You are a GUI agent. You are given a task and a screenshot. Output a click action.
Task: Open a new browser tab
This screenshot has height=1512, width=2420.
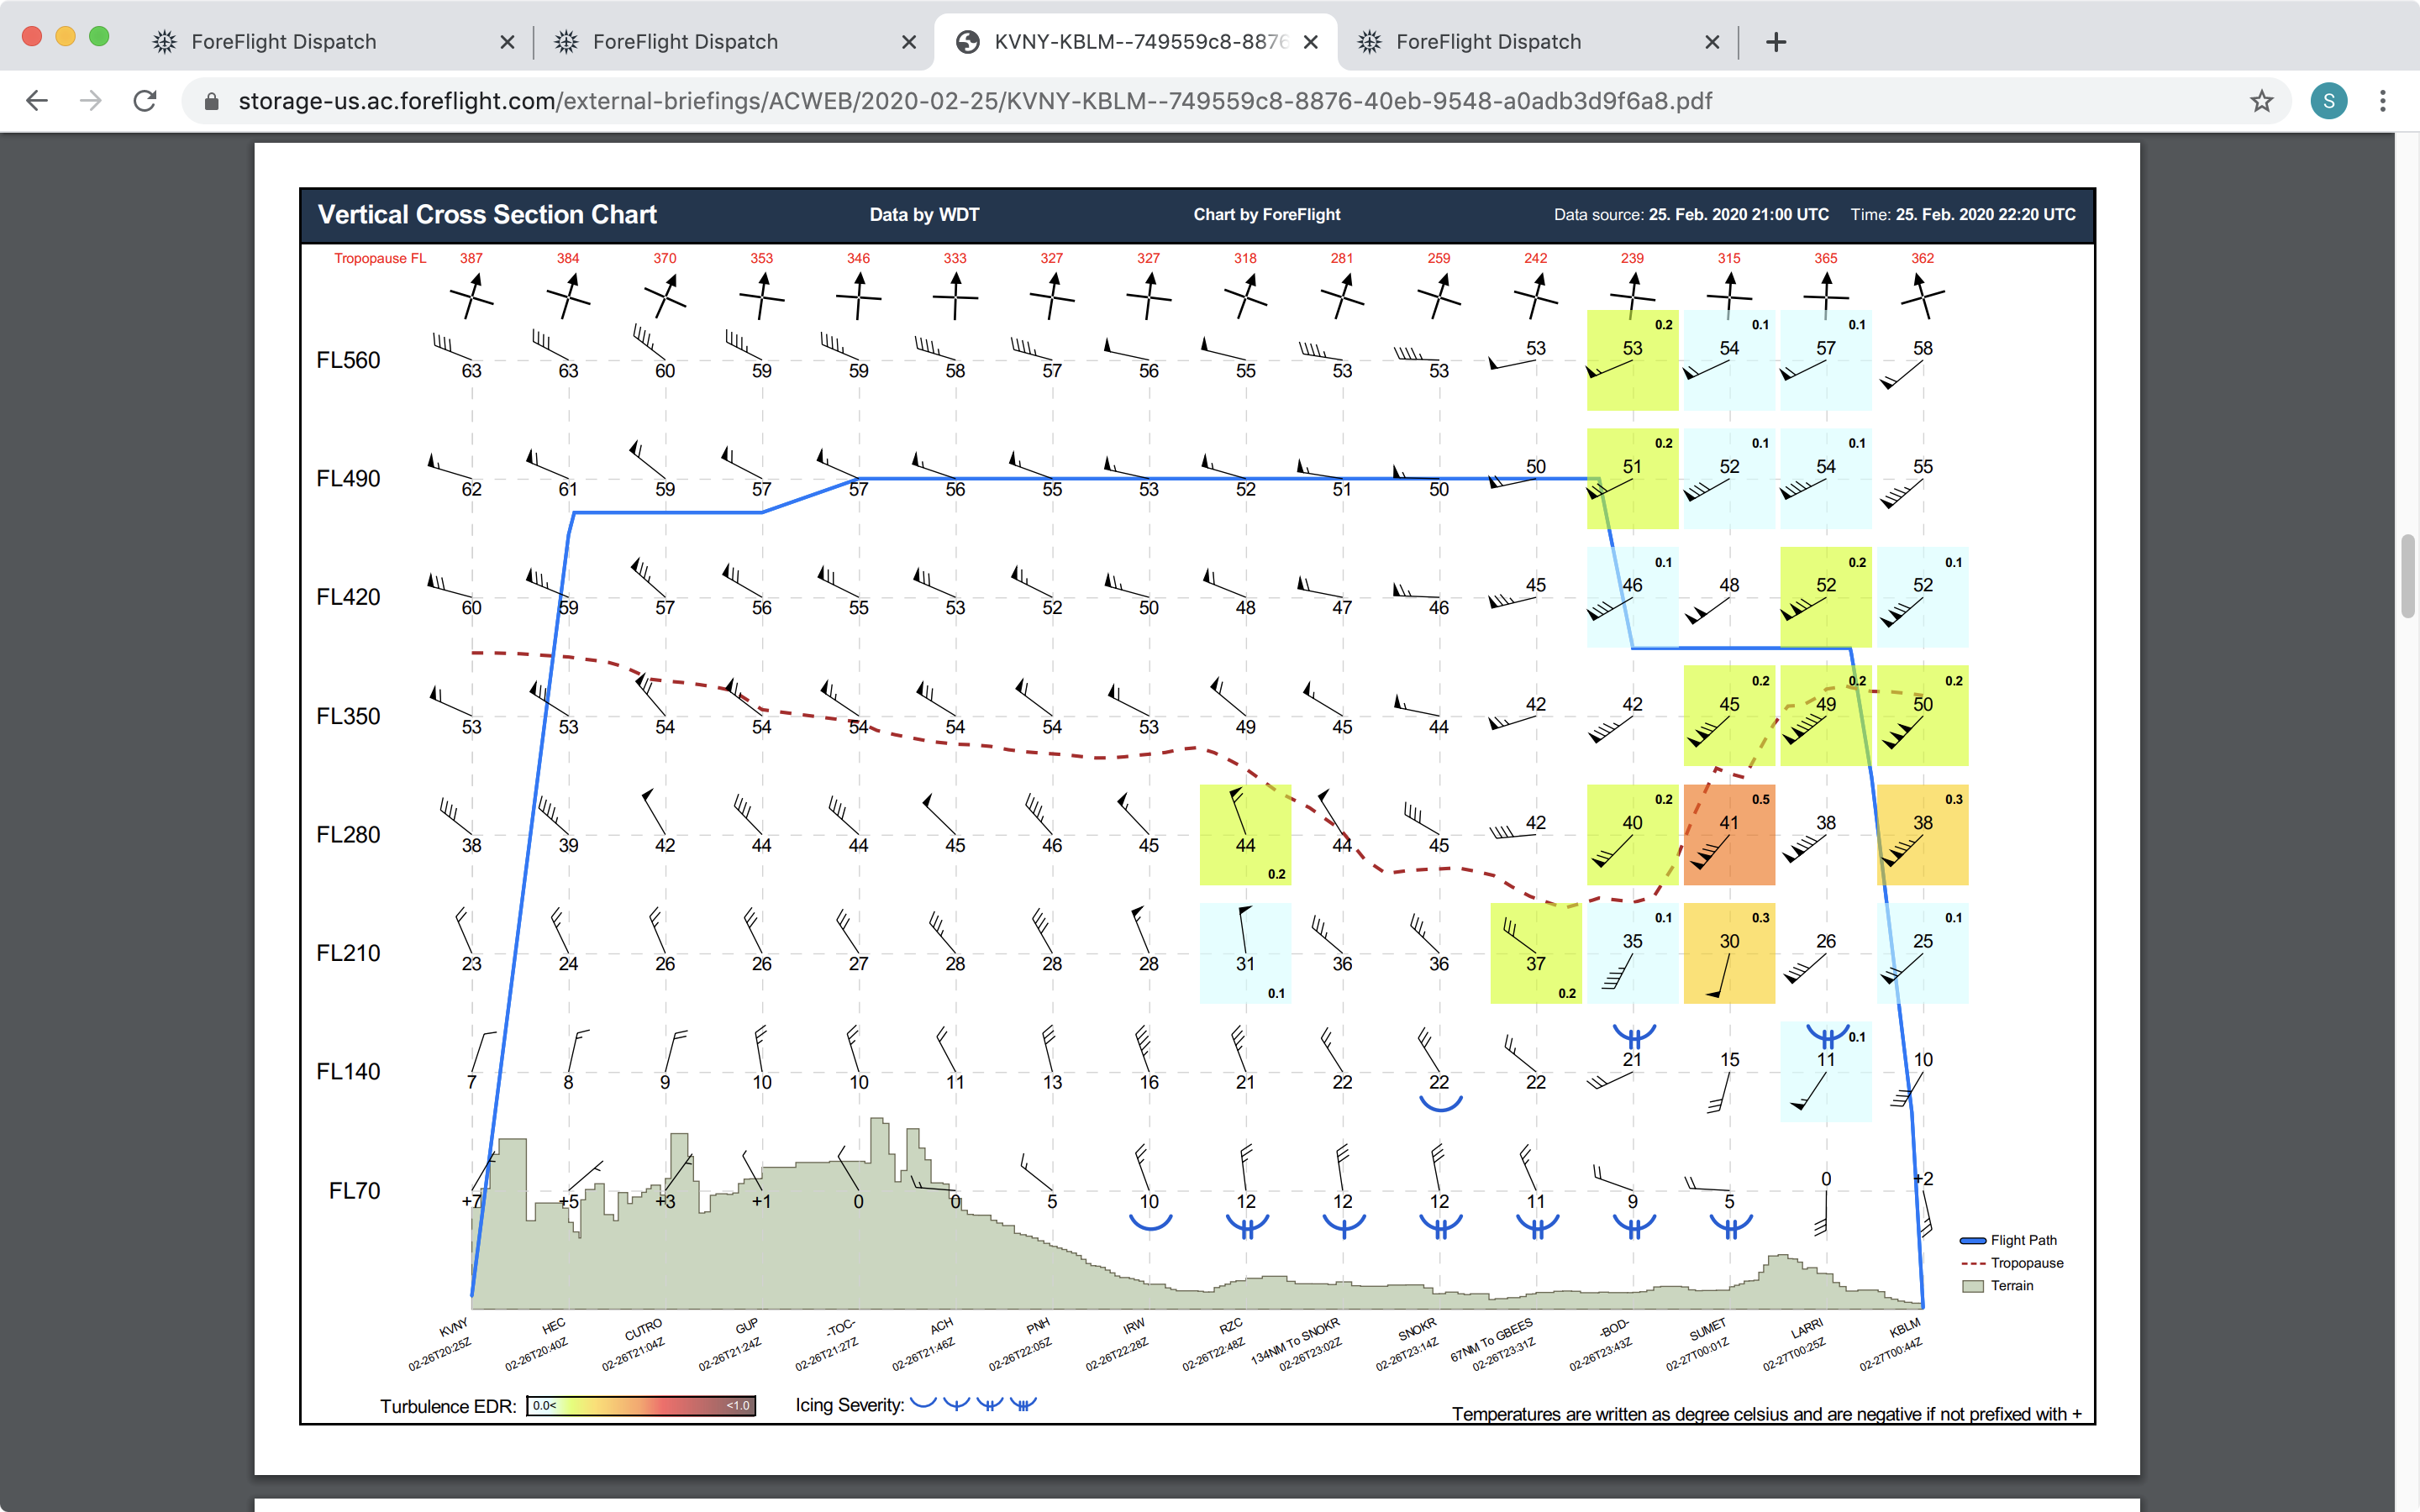pyautogui.click(x=1775, y=42)
